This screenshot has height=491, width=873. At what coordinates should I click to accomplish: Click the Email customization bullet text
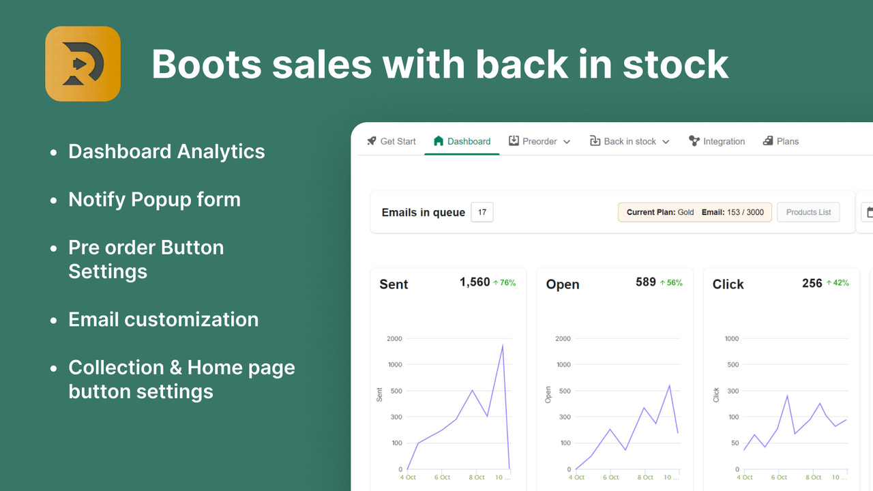click(x=163, y=319)
